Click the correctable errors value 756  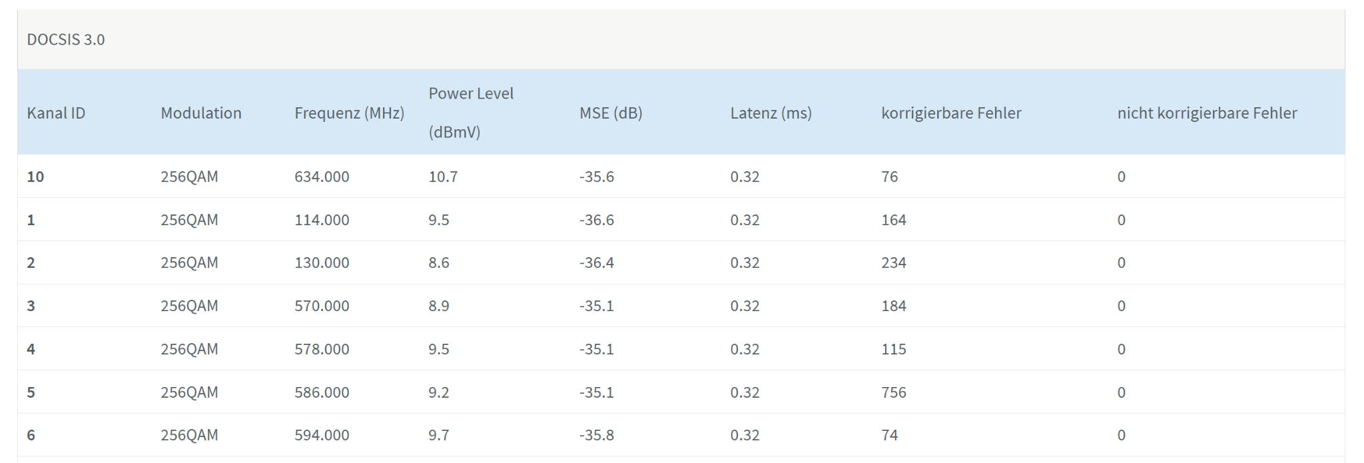(x=893, y=392)
